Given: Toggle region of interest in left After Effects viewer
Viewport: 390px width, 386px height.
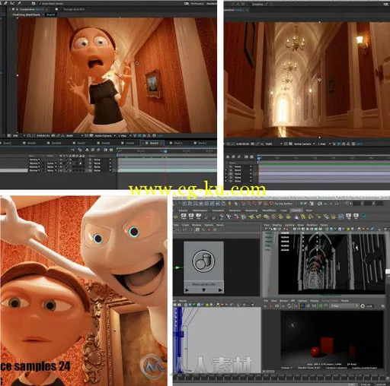Looking at the screenshot, I should tap(86, 136).
